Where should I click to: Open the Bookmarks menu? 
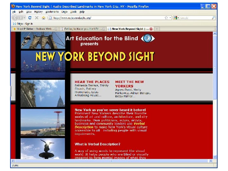pyautogui.click(x=52, y=12)
